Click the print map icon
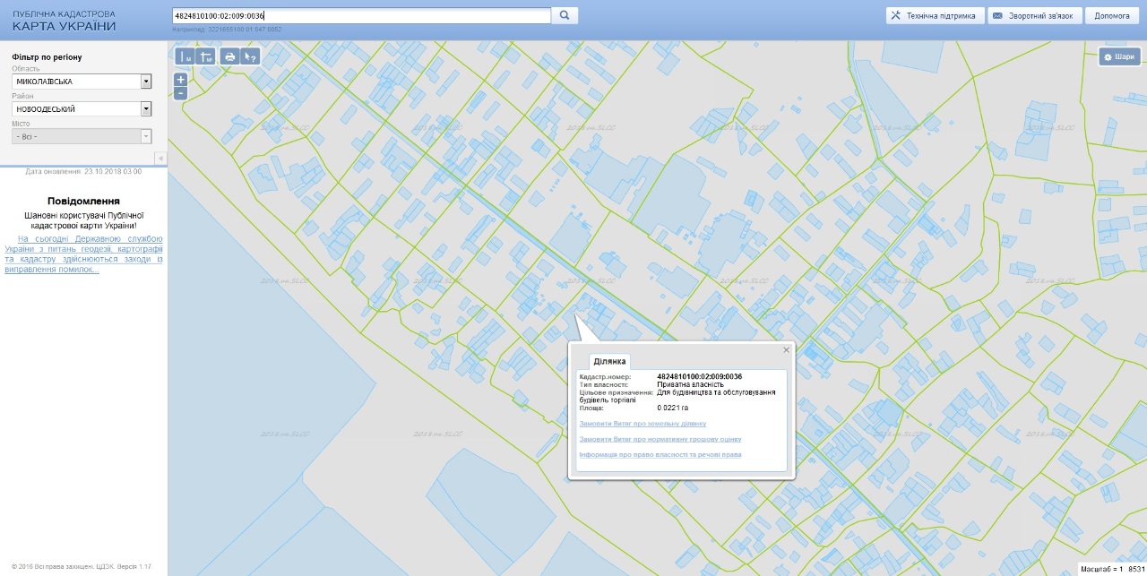 (229, 56)
